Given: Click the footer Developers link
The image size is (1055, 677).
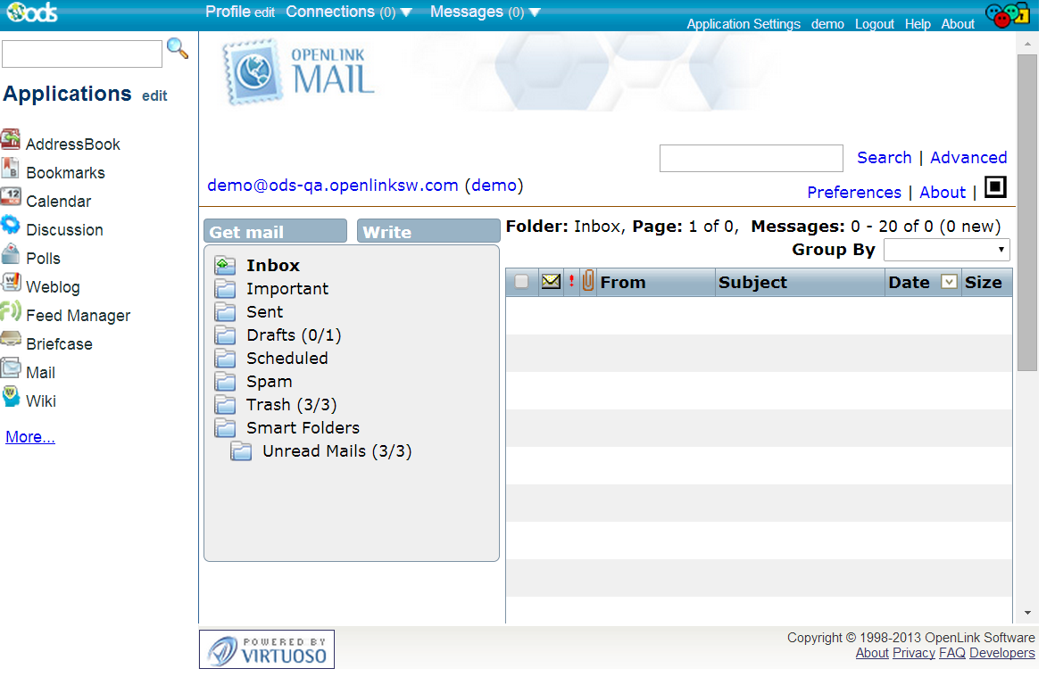Looking at the screenshot, I should pos(1002,653).
